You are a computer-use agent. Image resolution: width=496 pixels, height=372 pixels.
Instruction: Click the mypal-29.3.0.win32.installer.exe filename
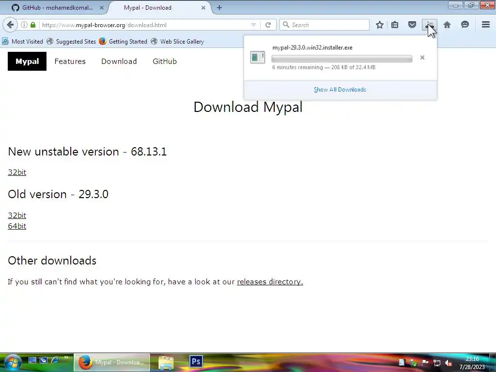[312, 47]
